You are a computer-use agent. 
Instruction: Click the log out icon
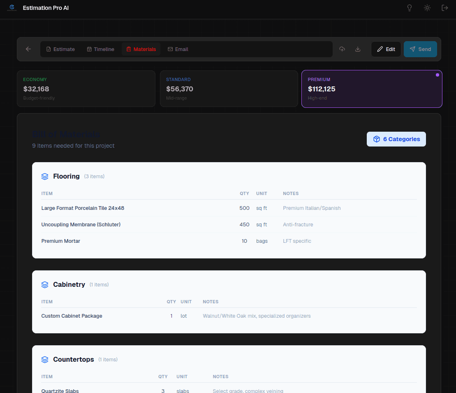(444, 8)
